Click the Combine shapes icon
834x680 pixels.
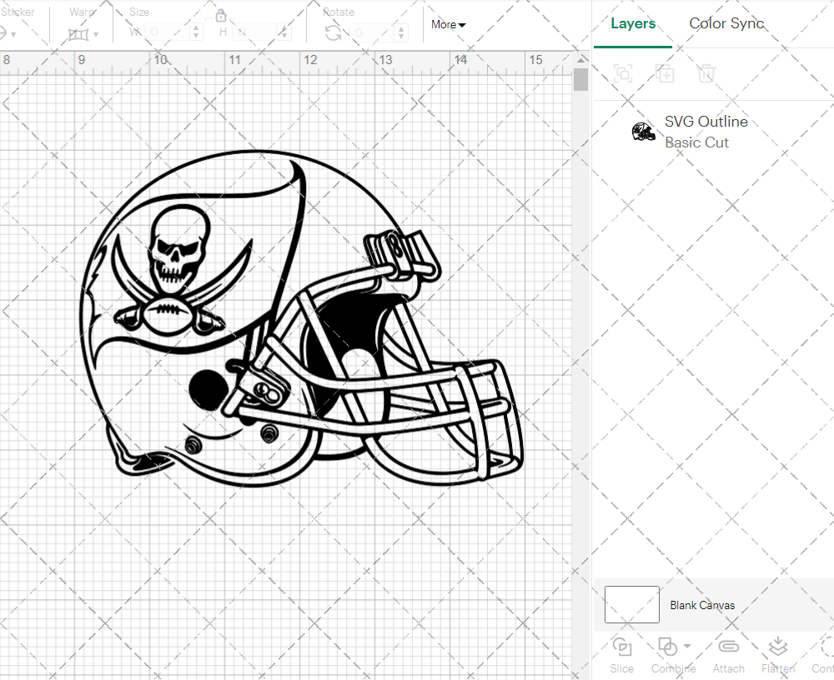click(667, 647)
